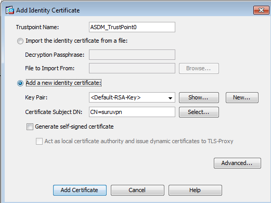Click the Add Certificate button

pos(80,190)
